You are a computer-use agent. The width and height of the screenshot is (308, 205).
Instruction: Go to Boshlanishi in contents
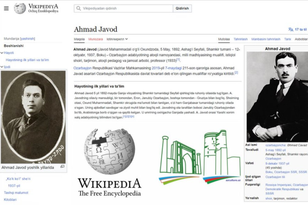(x=14, y=46)
